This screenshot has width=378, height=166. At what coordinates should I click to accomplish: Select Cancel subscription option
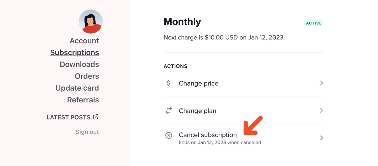[x=208, y=135]
